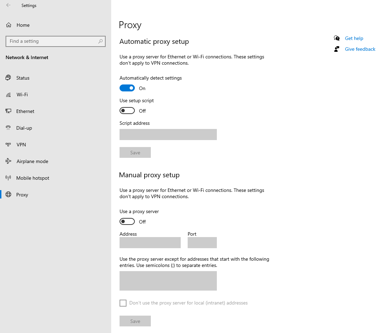Check Don't use proxy for local addresses
Image resolution: width=384 pixels, height=333 pixels.
[x=123, y=303]
